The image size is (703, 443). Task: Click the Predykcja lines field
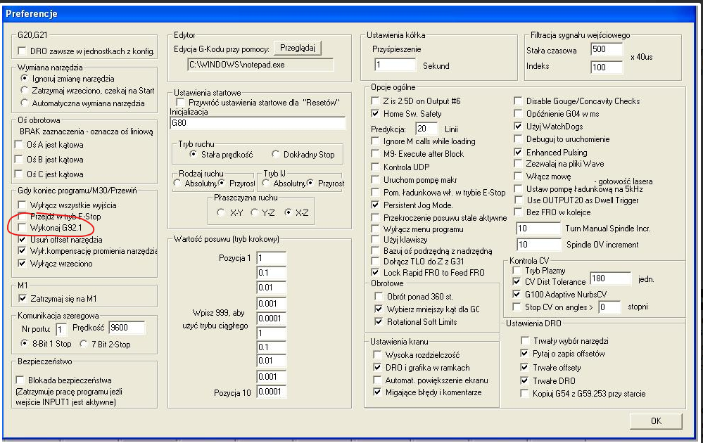pos(426,129)
